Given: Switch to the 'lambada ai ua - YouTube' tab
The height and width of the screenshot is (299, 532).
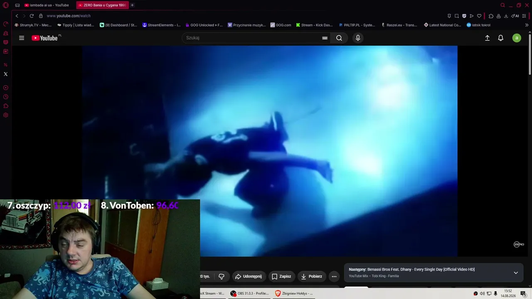Looking at the screenshot, I should [x=47, y=5].
